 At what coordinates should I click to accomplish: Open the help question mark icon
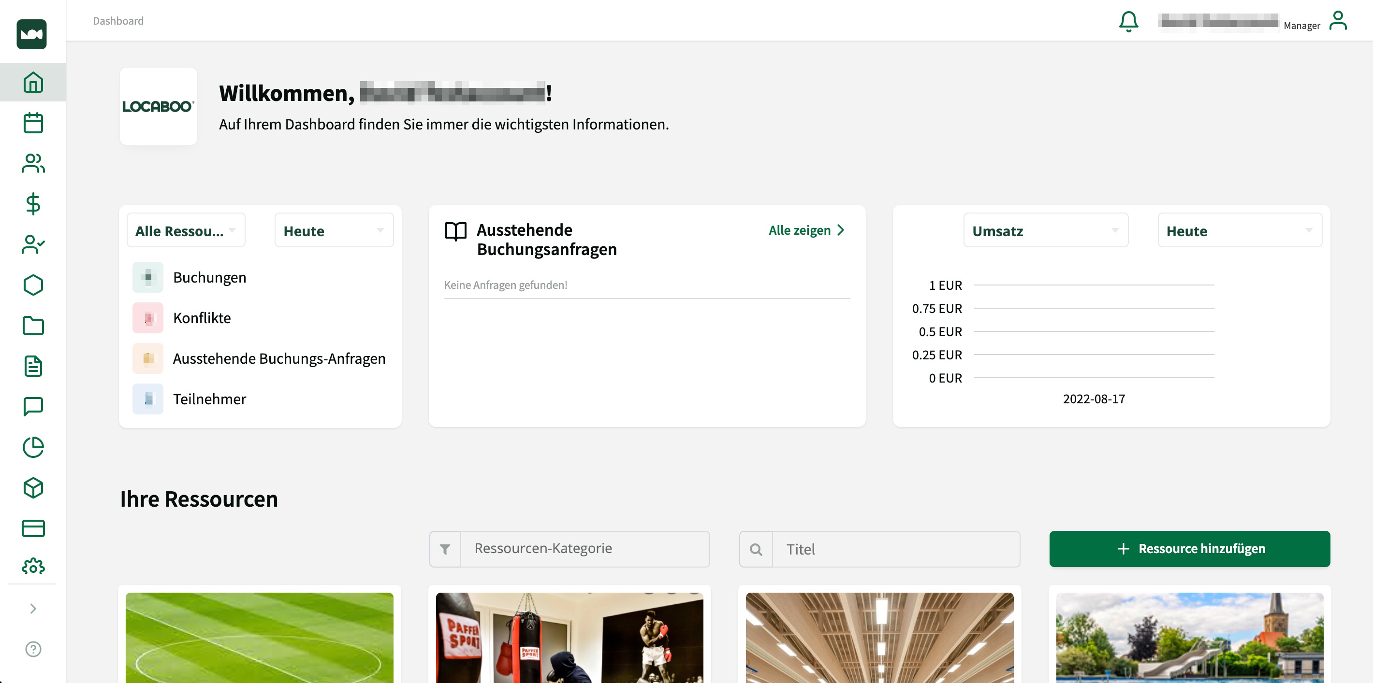tap(33, 648)
